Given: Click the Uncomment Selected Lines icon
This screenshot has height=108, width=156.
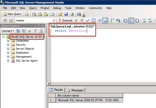Looking at the screenshot, I should point(150,20).
